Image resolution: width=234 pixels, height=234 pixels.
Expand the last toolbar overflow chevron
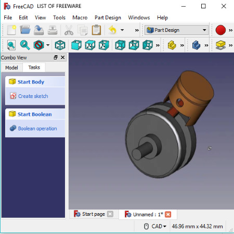pyautogui.click(x=230, y=45)
